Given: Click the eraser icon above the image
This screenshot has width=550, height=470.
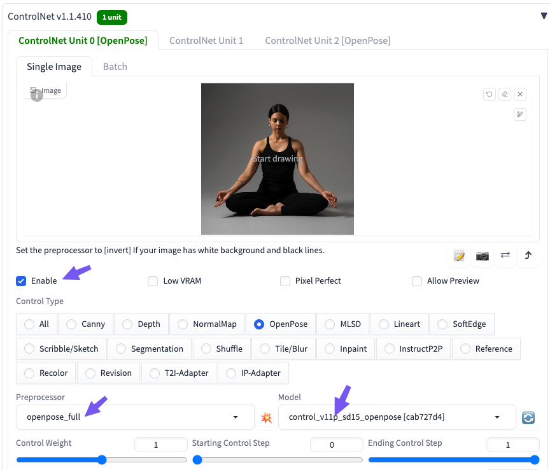Looking at the screenshot, I should click(504, 94).
